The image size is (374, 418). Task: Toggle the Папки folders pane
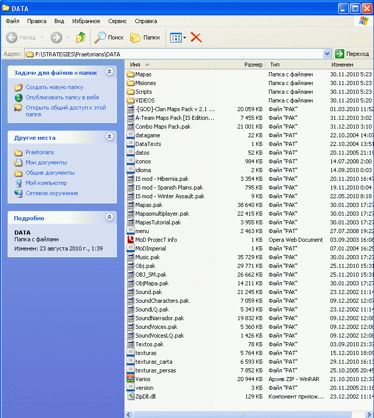click(x=145, y=37)
